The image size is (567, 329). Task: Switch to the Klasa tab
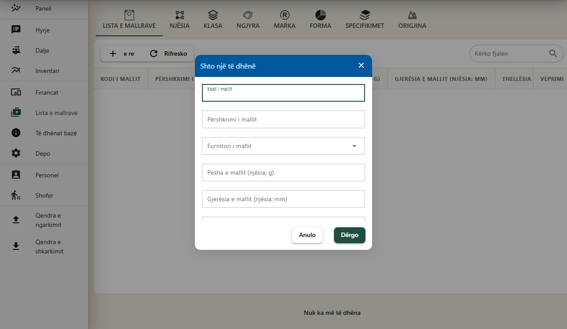click(x=213, y=20)
